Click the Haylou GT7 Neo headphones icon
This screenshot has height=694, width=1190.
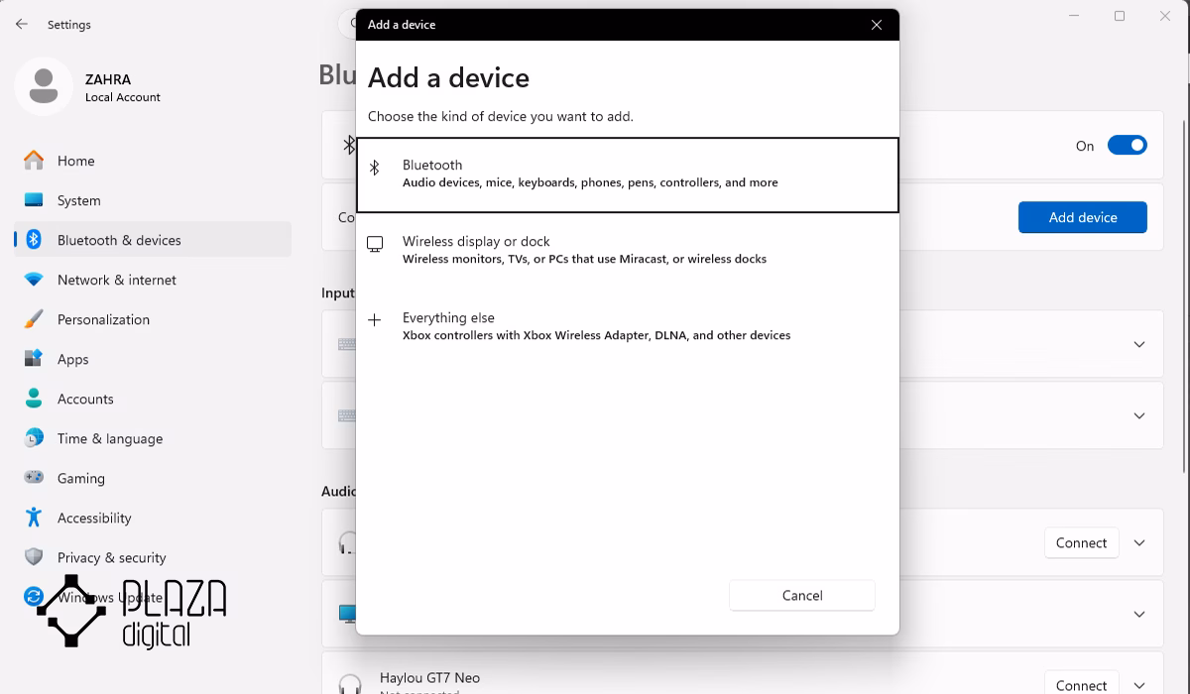point(349,683)
